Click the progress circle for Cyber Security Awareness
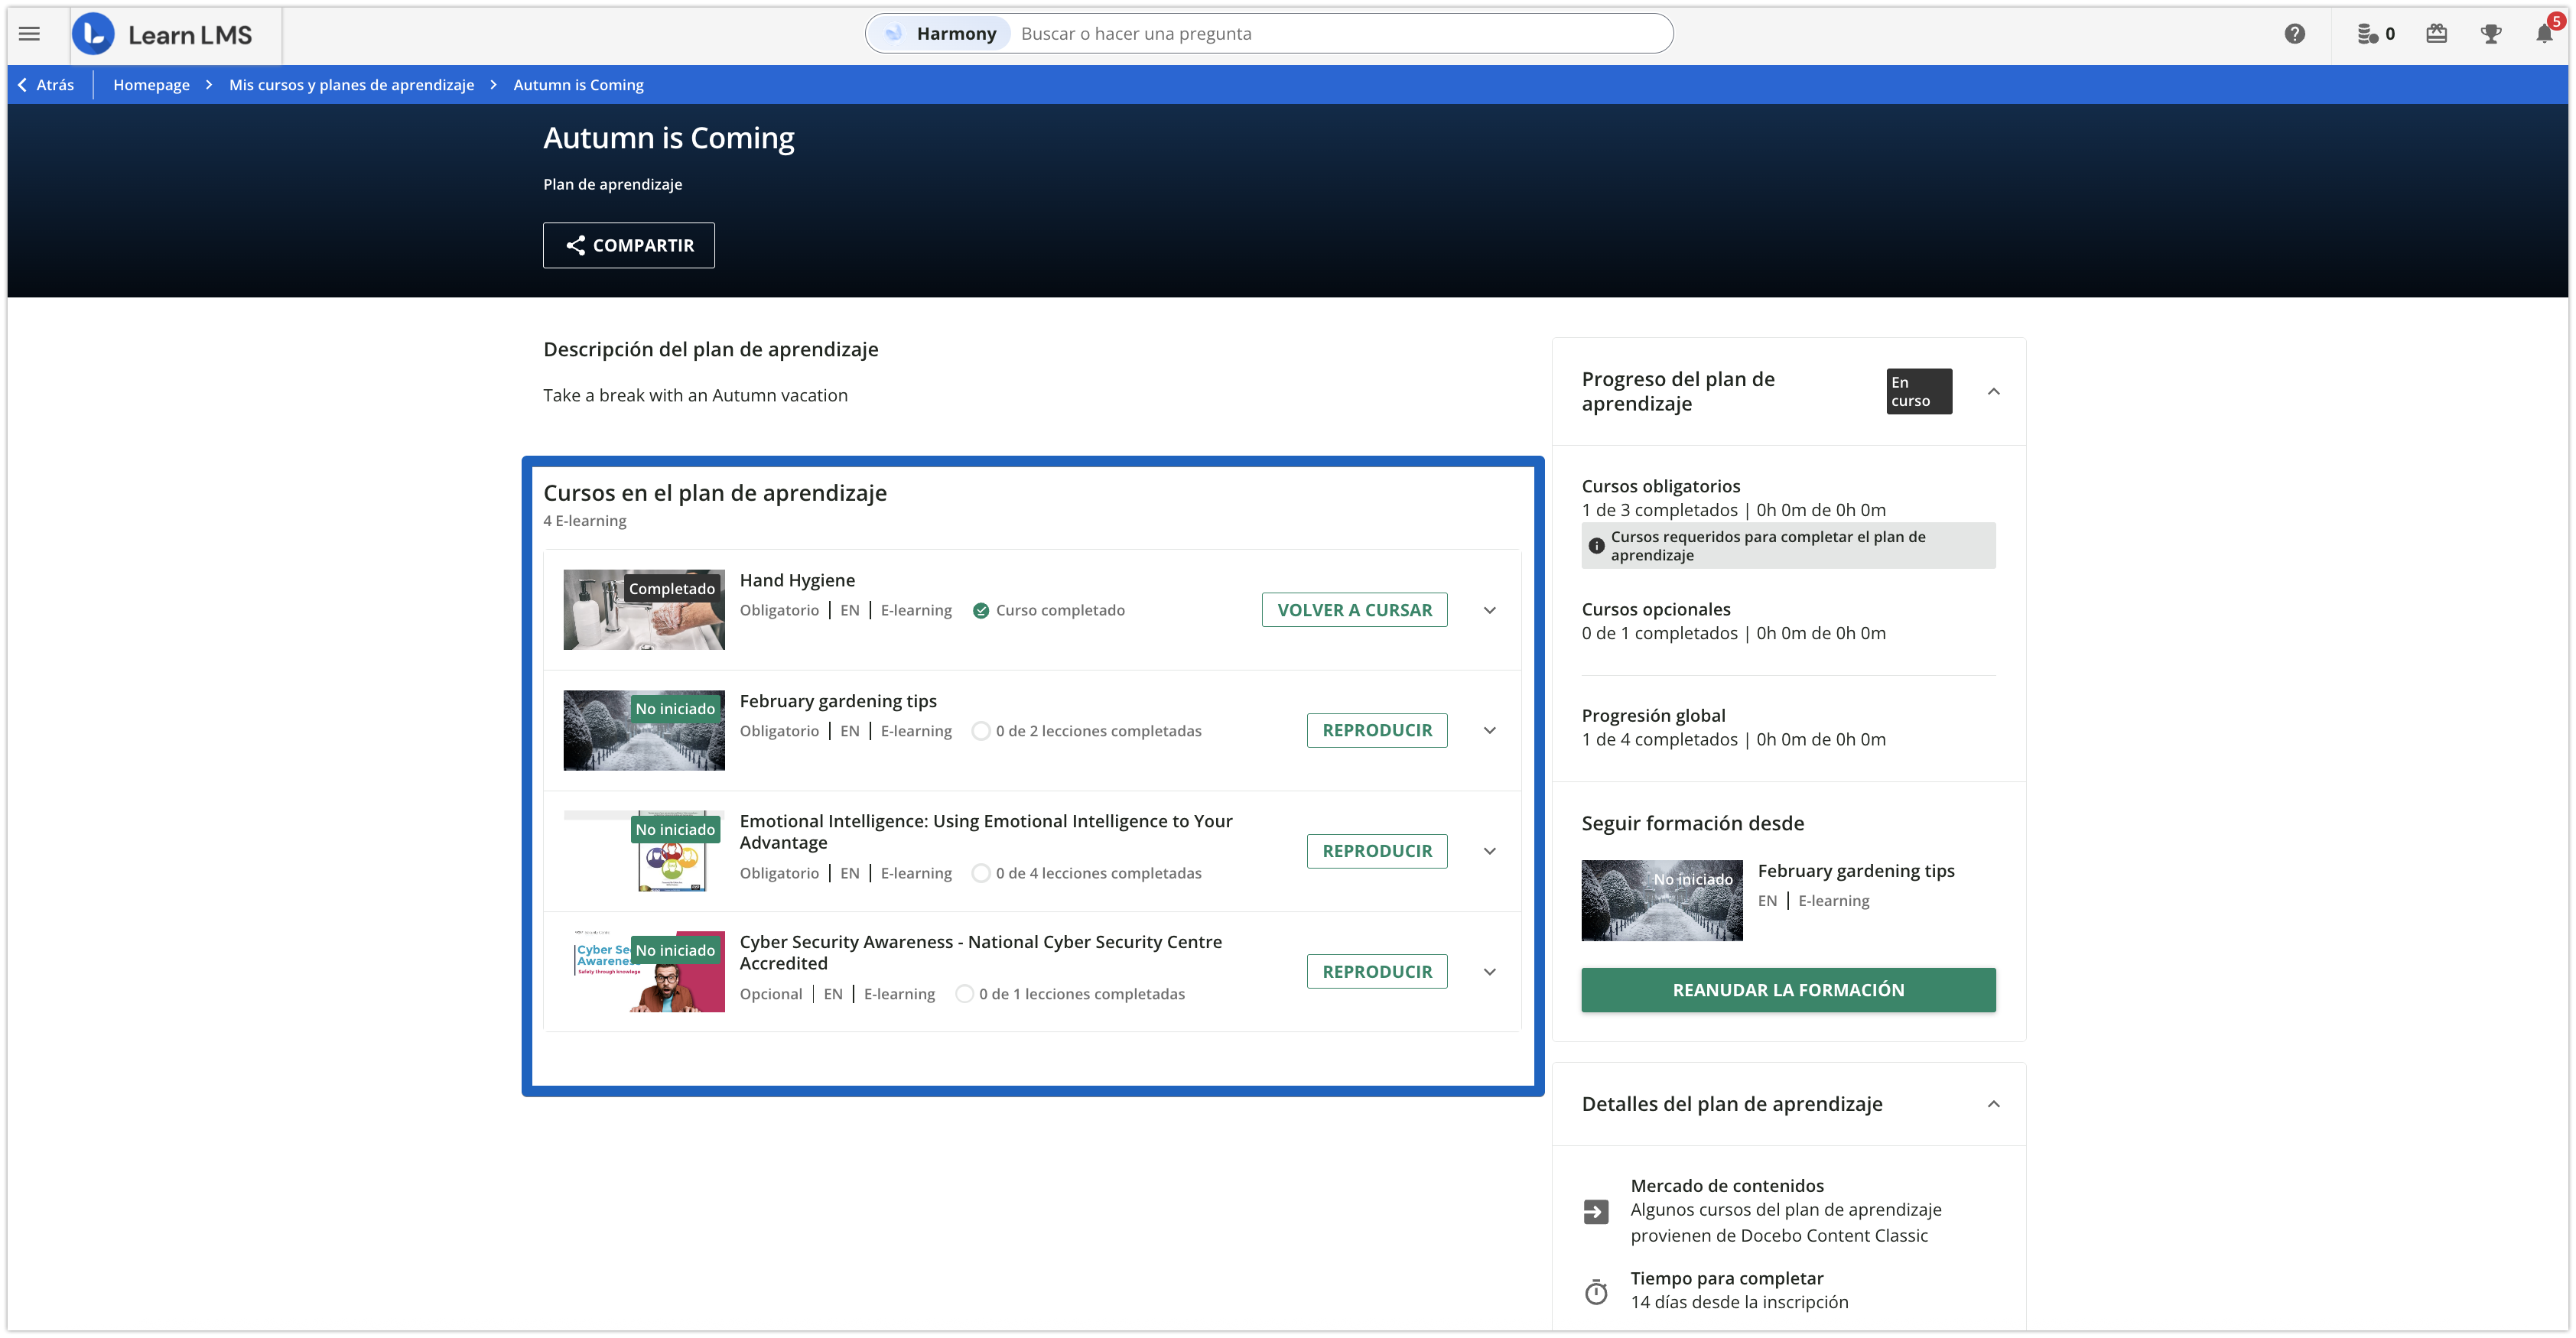Screen dimensions: 2576x1338 pyautogui.click(x=964, y=994)
